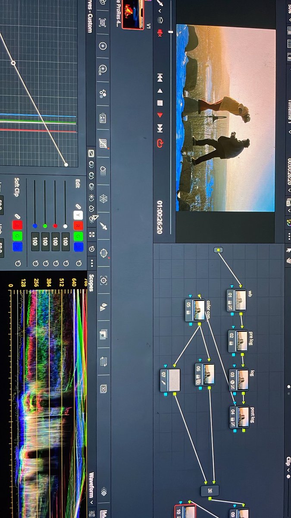This screenshot has width=291, height=518.
Task: Select the node graph hand pan tool
Action: tap(289, 261)
